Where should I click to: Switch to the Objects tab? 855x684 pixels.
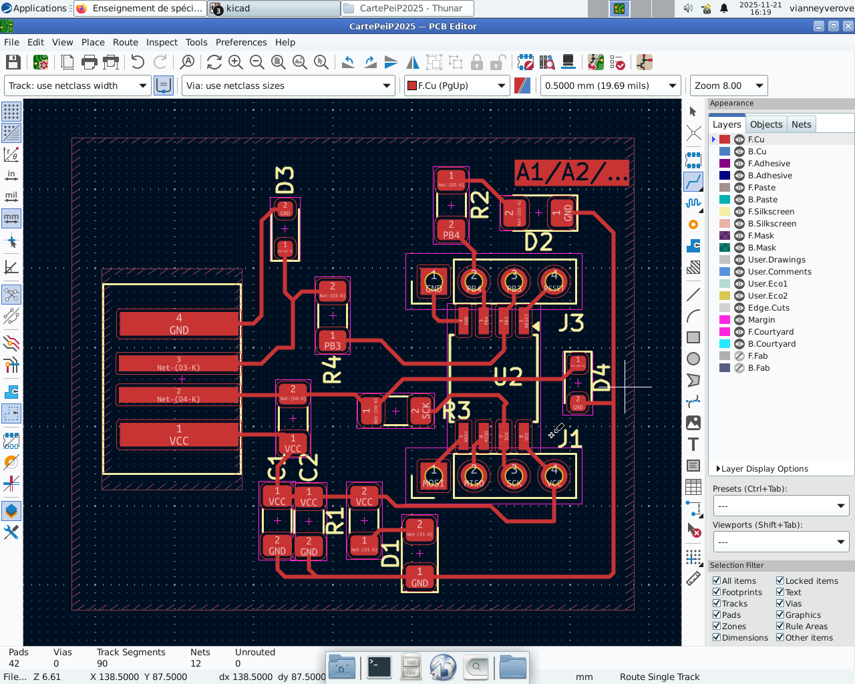[x=765, y=124]
